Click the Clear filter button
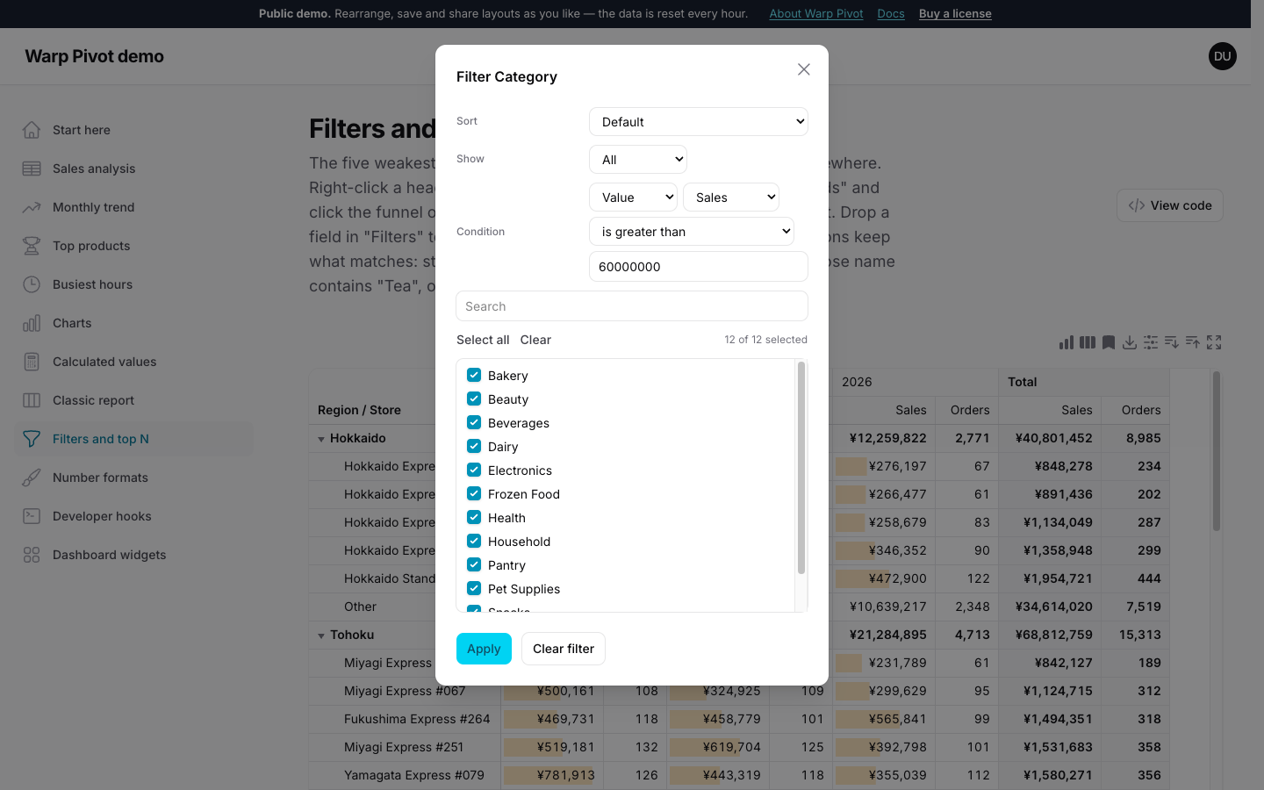The image size is (1264, 790). [x=564, y=649]
